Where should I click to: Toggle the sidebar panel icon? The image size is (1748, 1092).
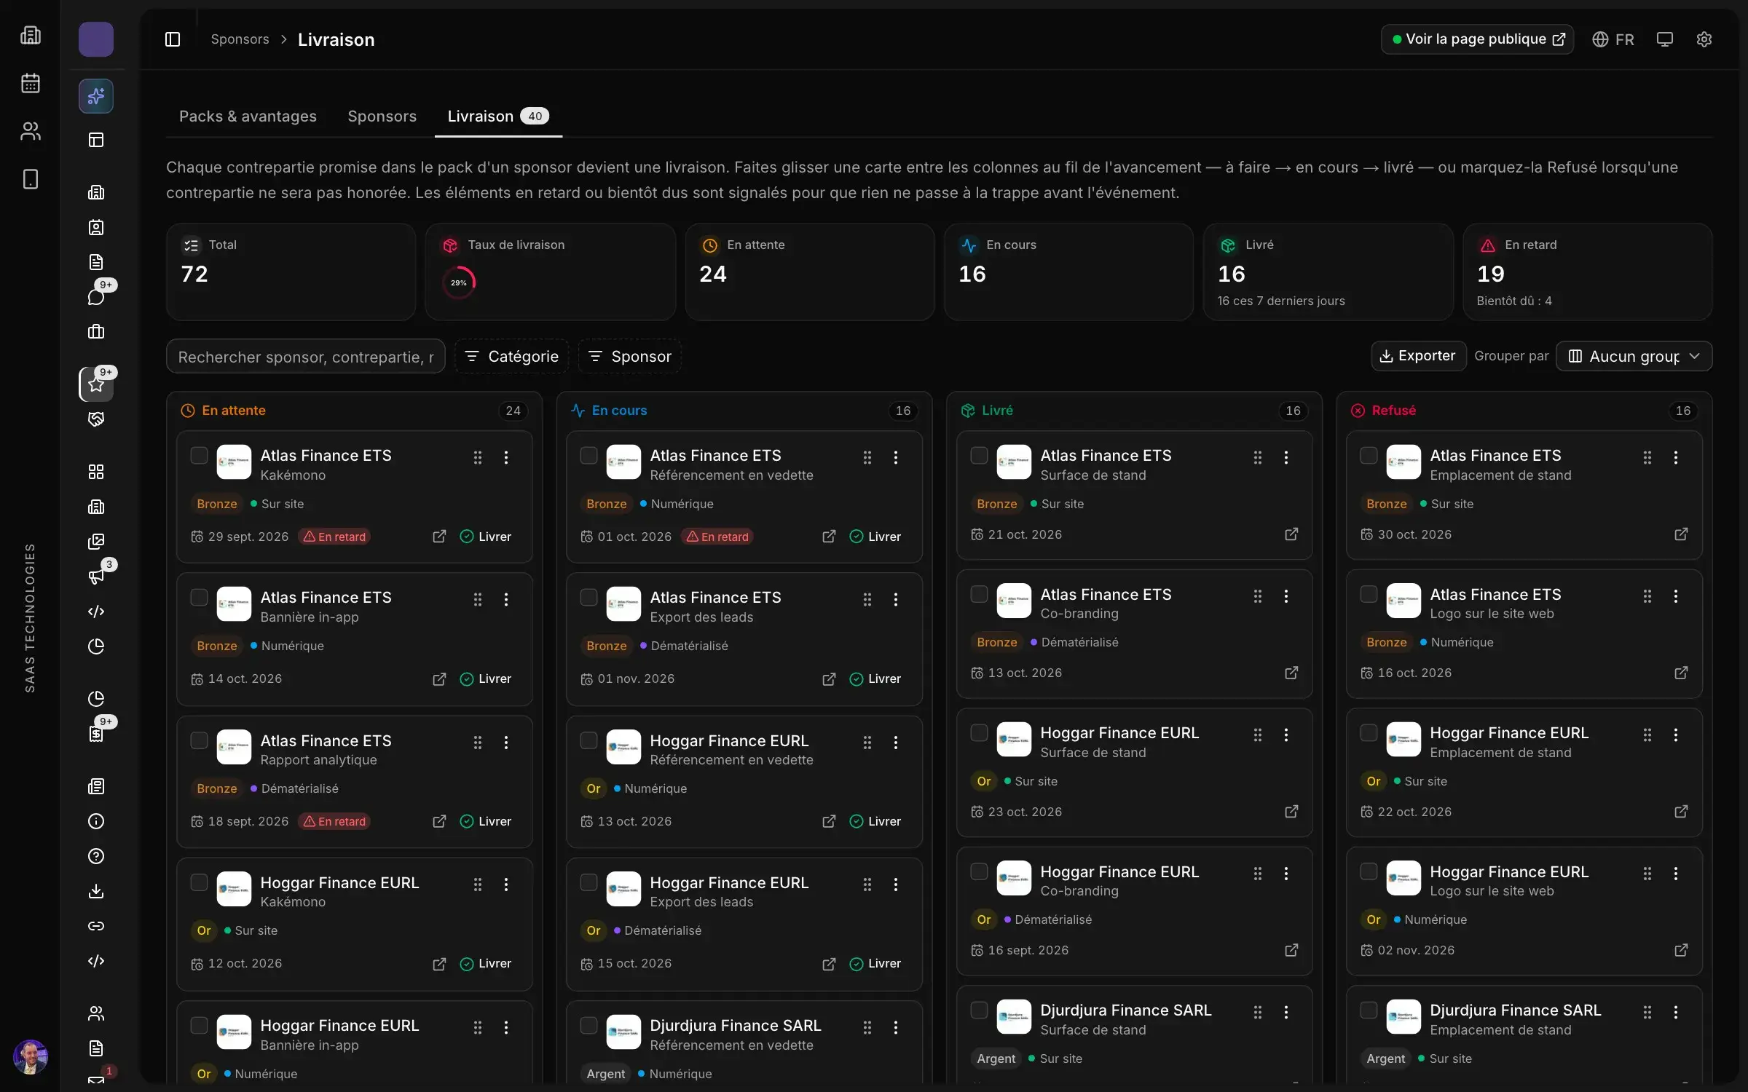click(173, 39)
